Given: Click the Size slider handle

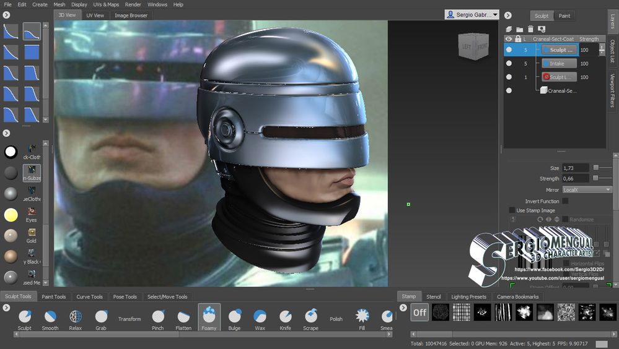Looking at the screenshot, I should point(595,168).
